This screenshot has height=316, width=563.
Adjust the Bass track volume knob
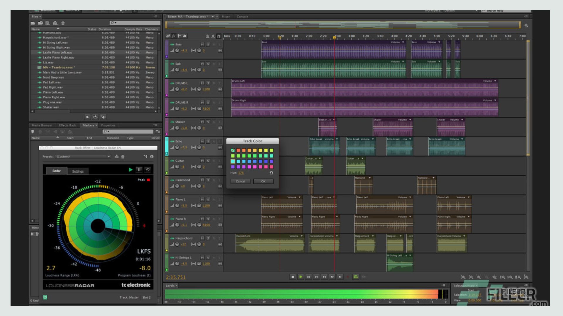coord(177,51)
